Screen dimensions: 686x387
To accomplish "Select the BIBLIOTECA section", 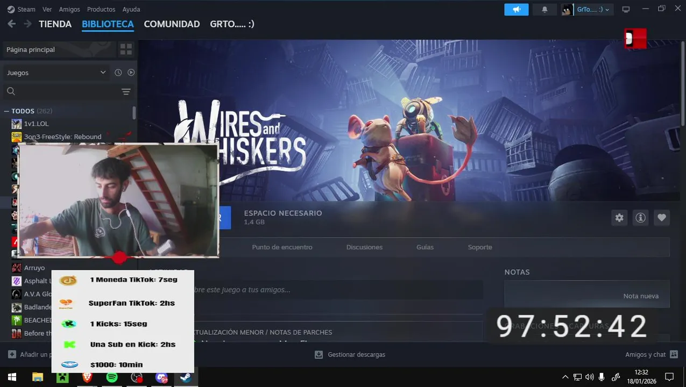I will (108, 24).
